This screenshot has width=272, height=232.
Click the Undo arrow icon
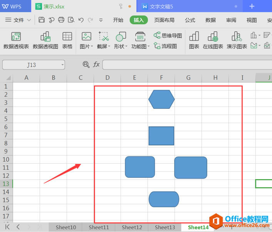point(81,20)
